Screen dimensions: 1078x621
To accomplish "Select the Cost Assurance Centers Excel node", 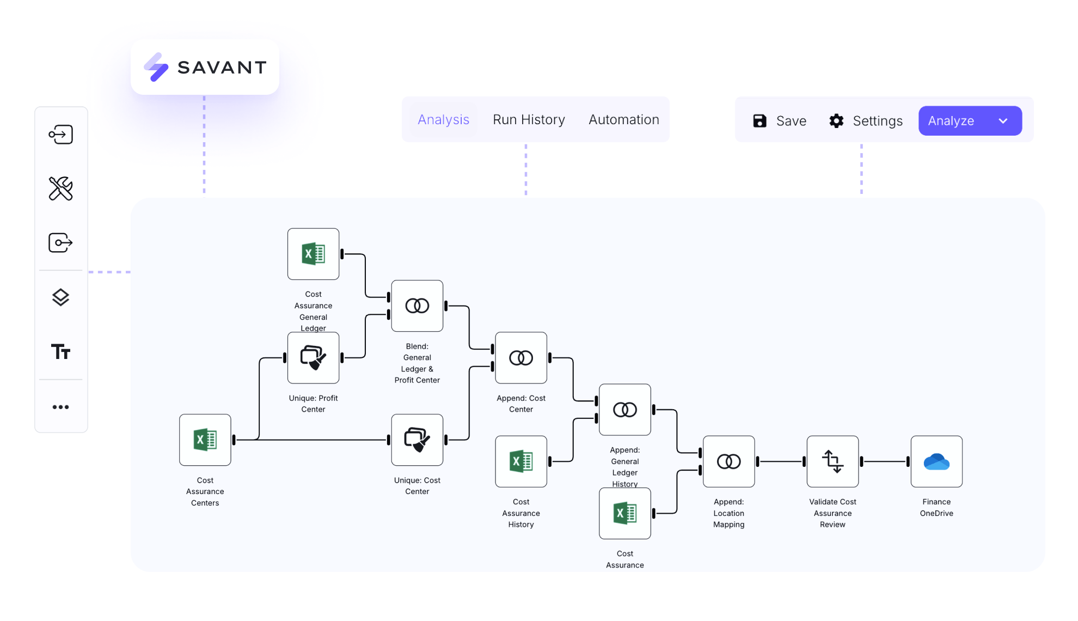I will tap(205, 440).
